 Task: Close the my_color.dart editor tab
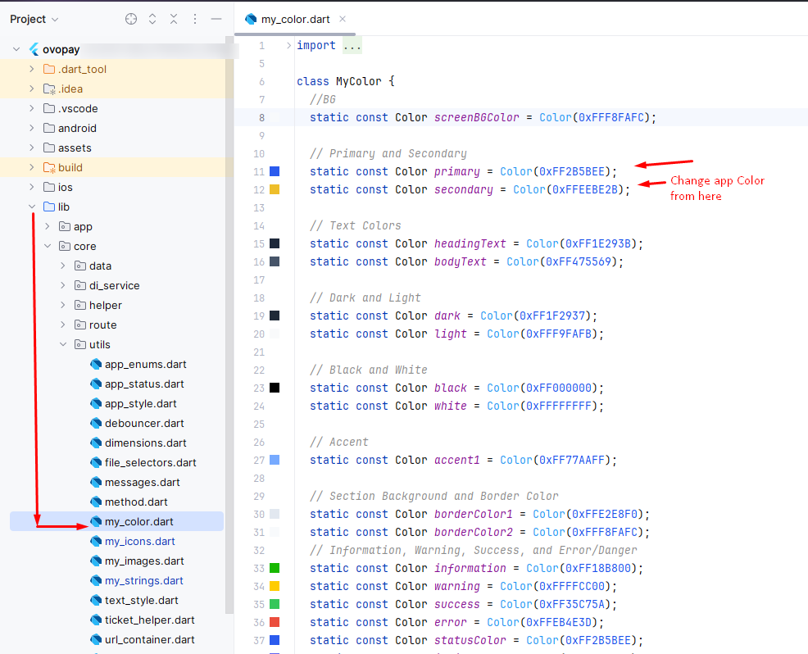[x=343, y=19]
